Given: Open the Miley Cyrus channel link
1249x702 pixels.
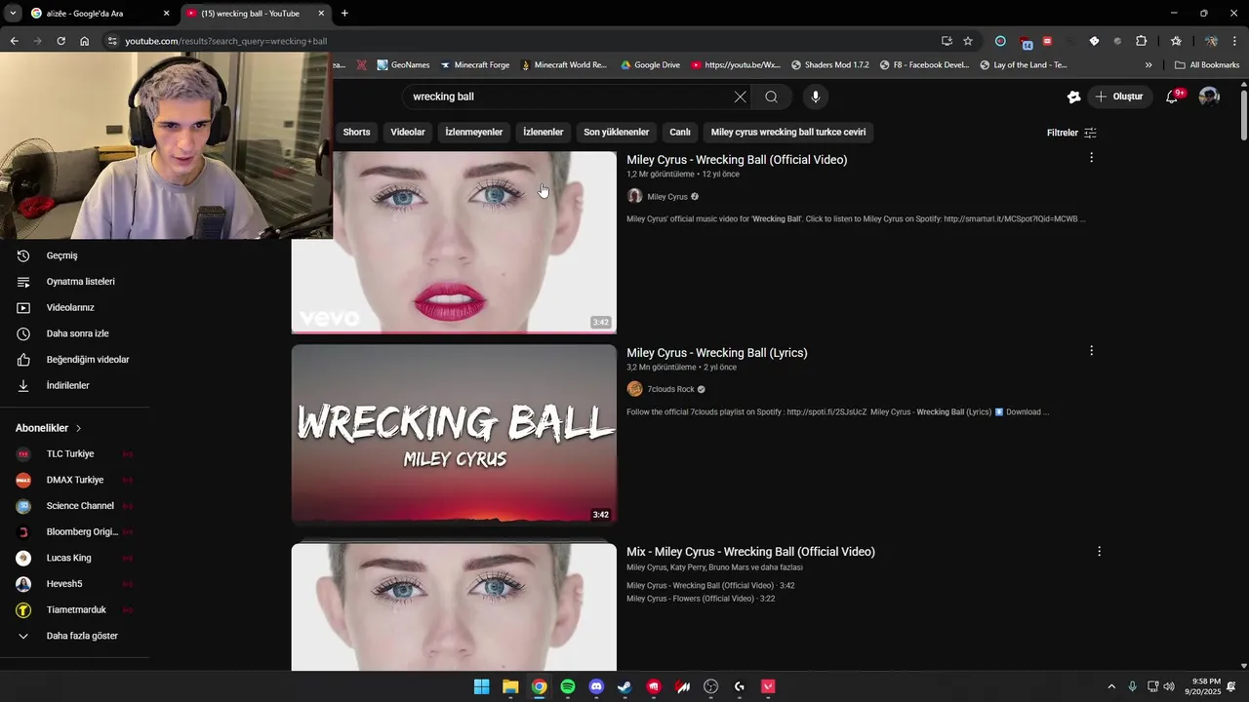Looking at the screenshot, I should 667,197.
